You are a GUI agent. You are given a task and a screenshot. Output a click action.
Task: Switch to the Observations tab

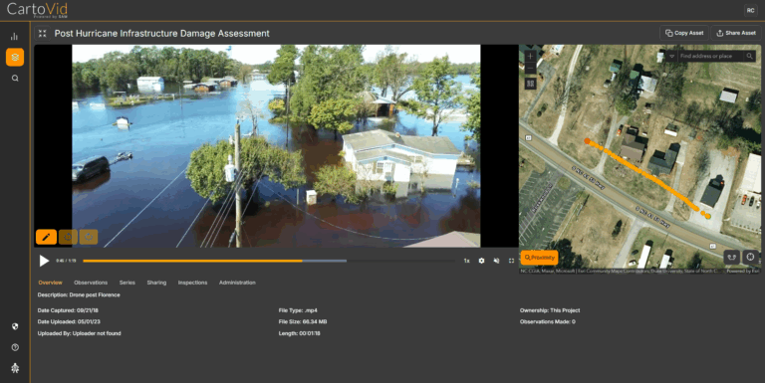[x=91, y=283]
